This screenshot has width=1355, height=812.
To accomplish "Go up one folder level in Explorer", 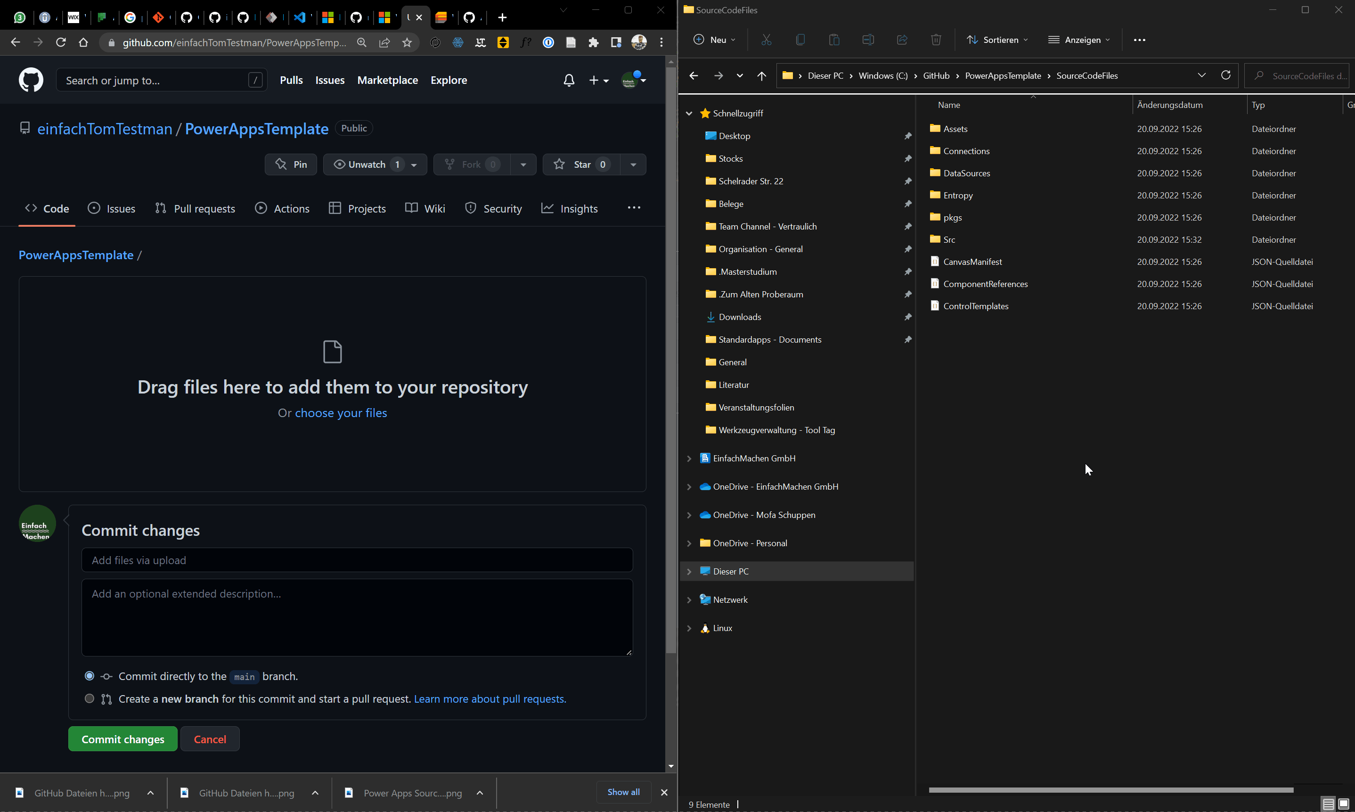I will click(761, 76).
